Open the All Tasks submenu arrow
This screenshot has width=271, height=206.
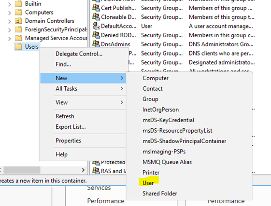pos(122,89)
